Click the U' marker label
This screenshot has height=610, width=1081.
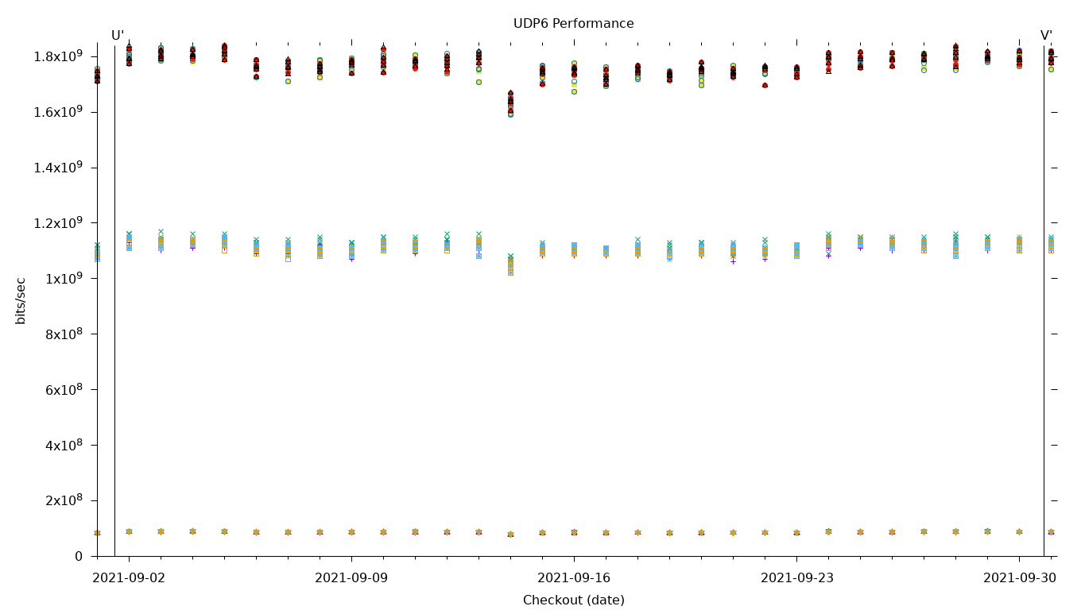118,36
